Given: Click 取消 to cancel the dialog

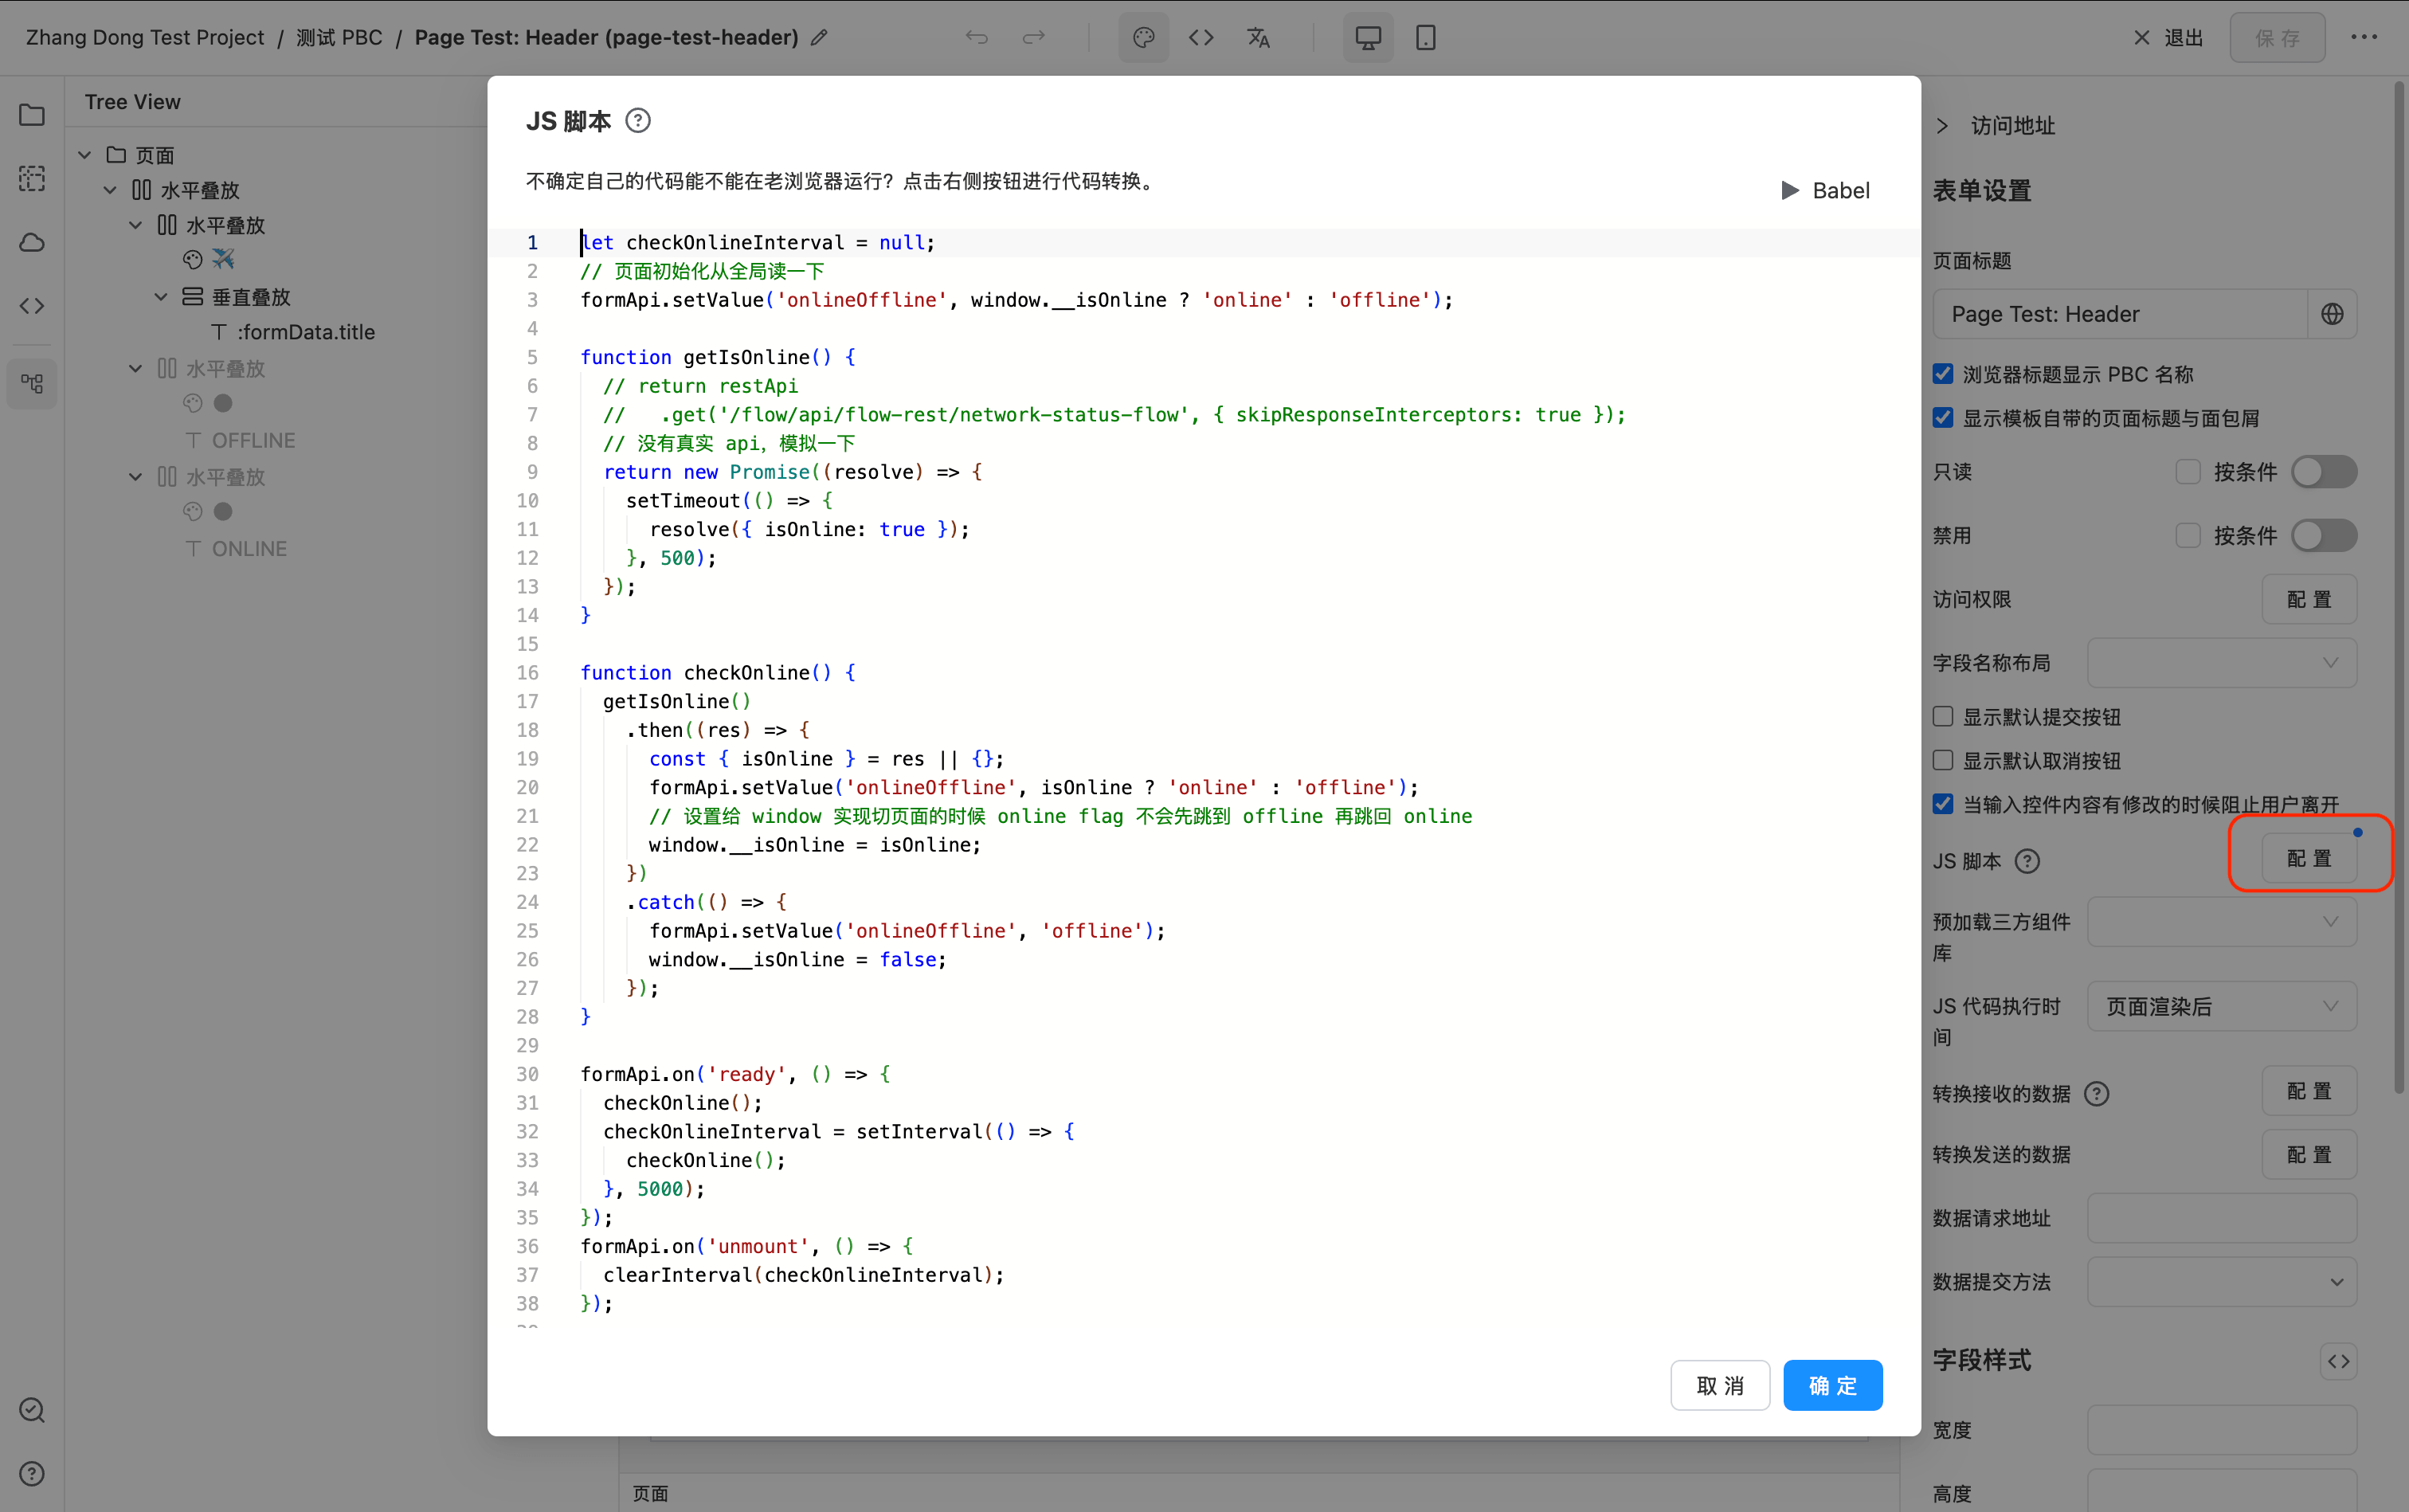Looking at the screenshot, I should [x=1720, y=1385].
